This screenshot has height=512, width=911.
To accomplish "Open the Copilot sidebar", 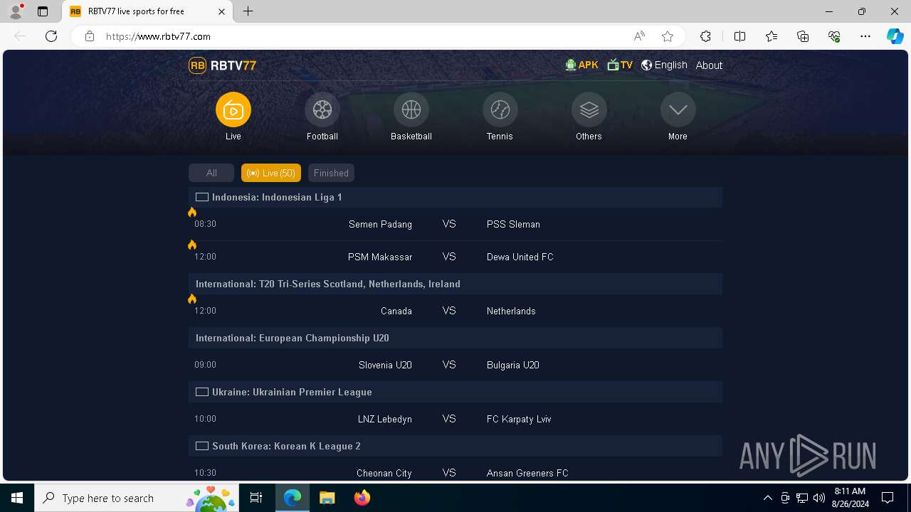I will pyautogui.click(x=895, y=36).
